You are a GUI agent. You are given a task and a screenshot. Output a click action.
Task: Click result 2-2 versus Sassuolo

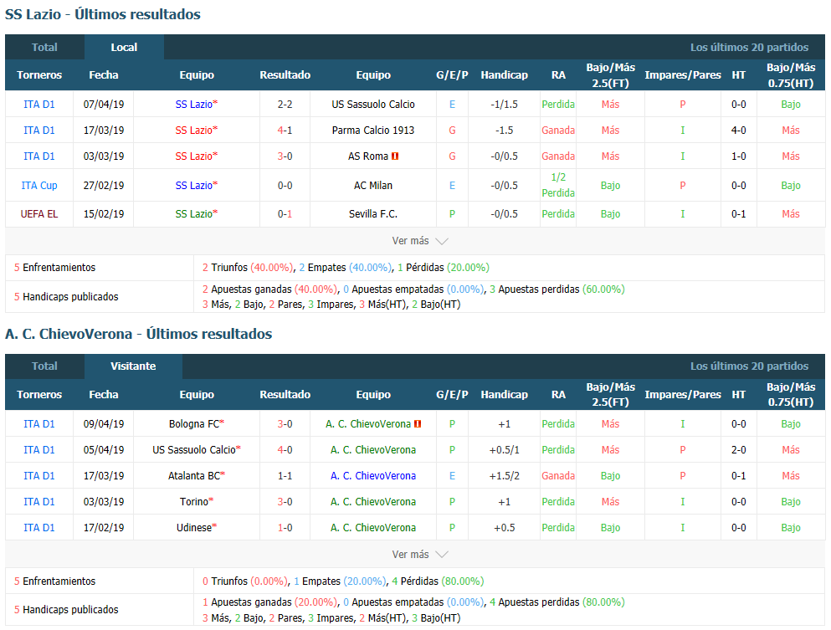(x=285, y=105)
